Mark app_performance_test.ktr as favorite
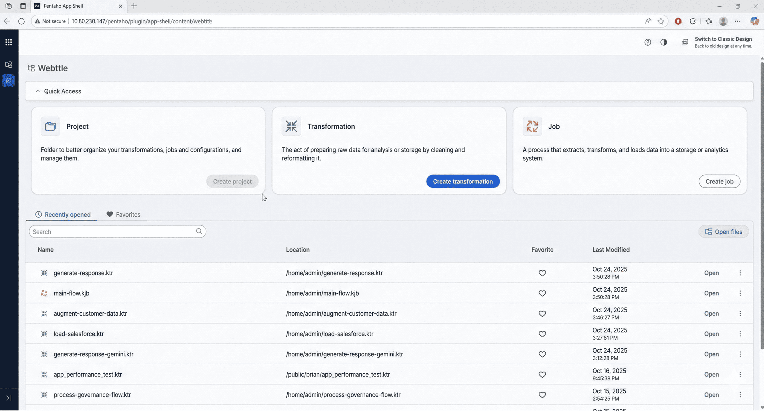 click(542, 375)
